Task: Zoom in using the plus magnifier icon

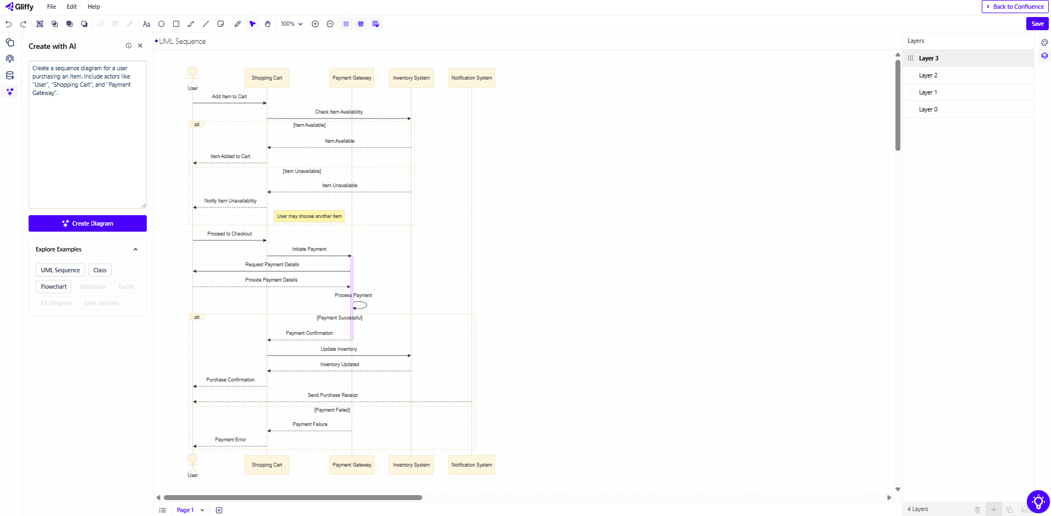Action: [x=316, y=24]
